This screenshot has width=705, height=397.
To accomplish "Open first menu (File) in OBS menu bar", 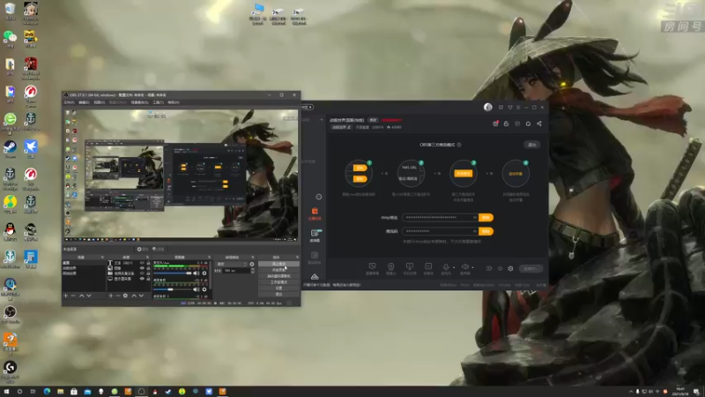I will click(x=69, y=102).
